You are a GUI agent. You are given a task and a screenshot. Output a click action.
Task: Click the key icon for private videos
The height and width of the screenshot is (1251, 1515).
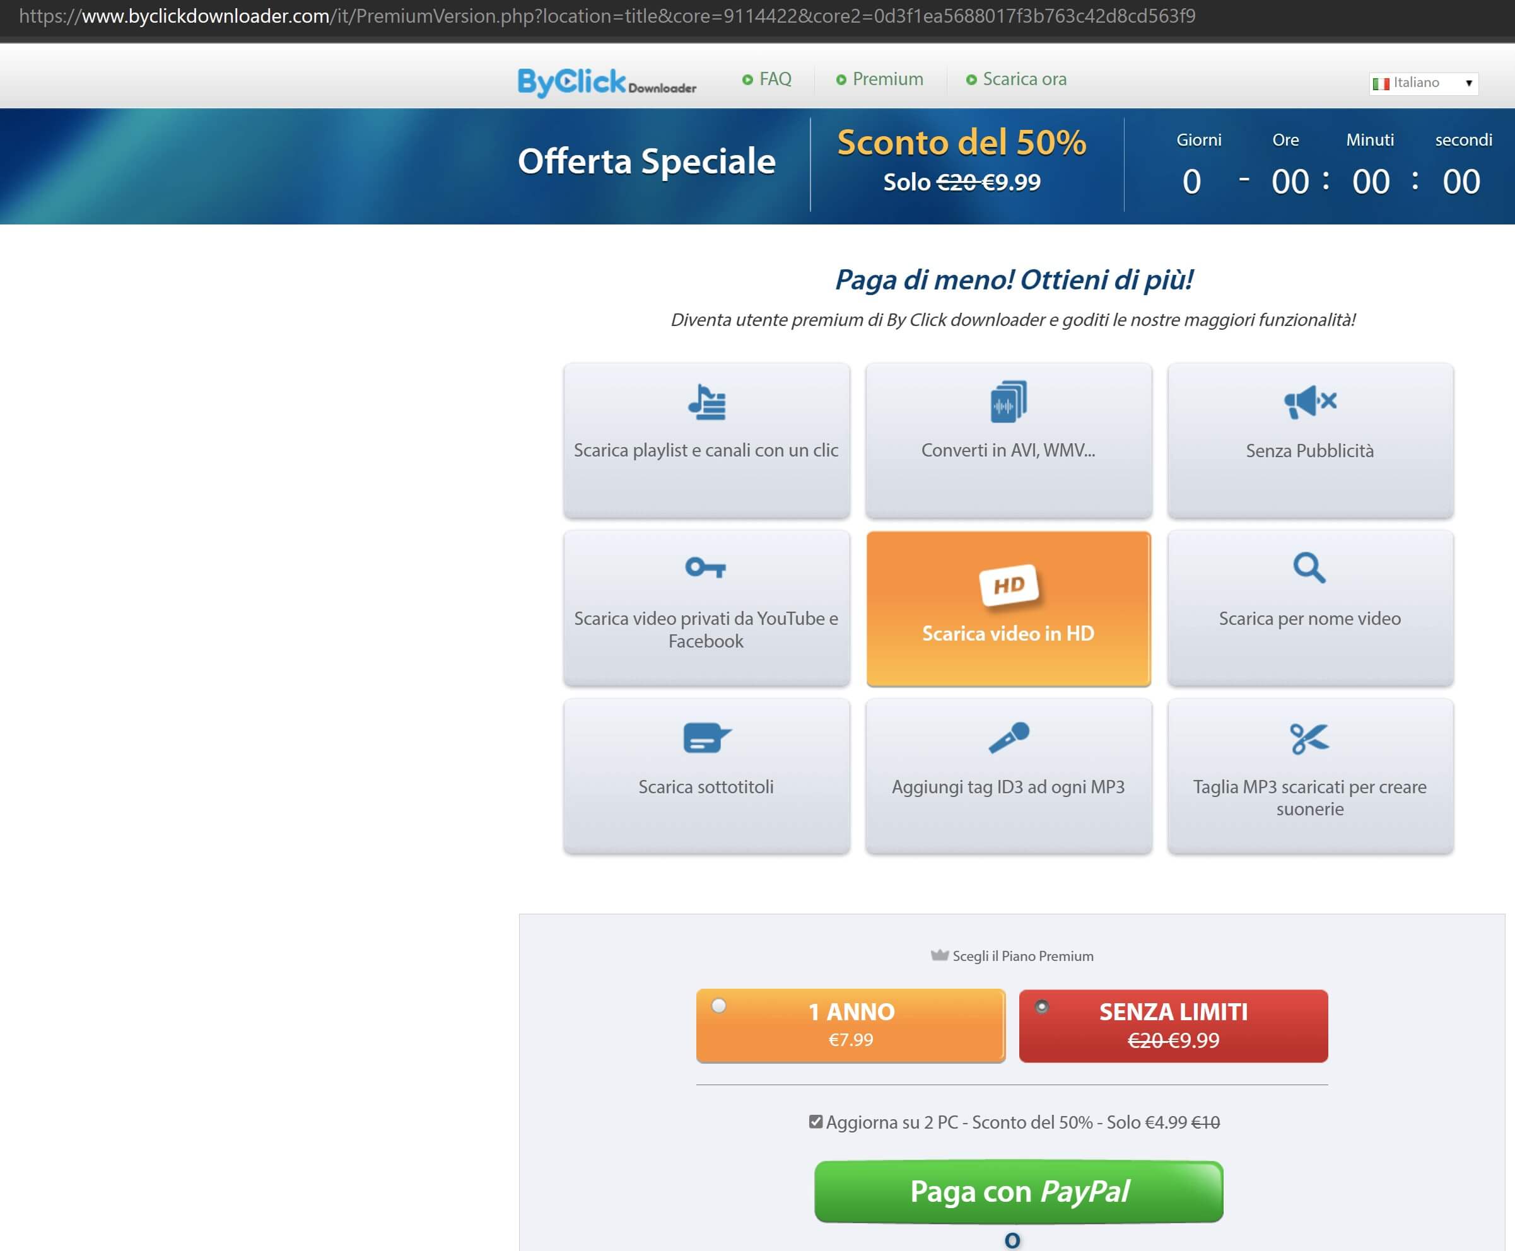point(706,568)
